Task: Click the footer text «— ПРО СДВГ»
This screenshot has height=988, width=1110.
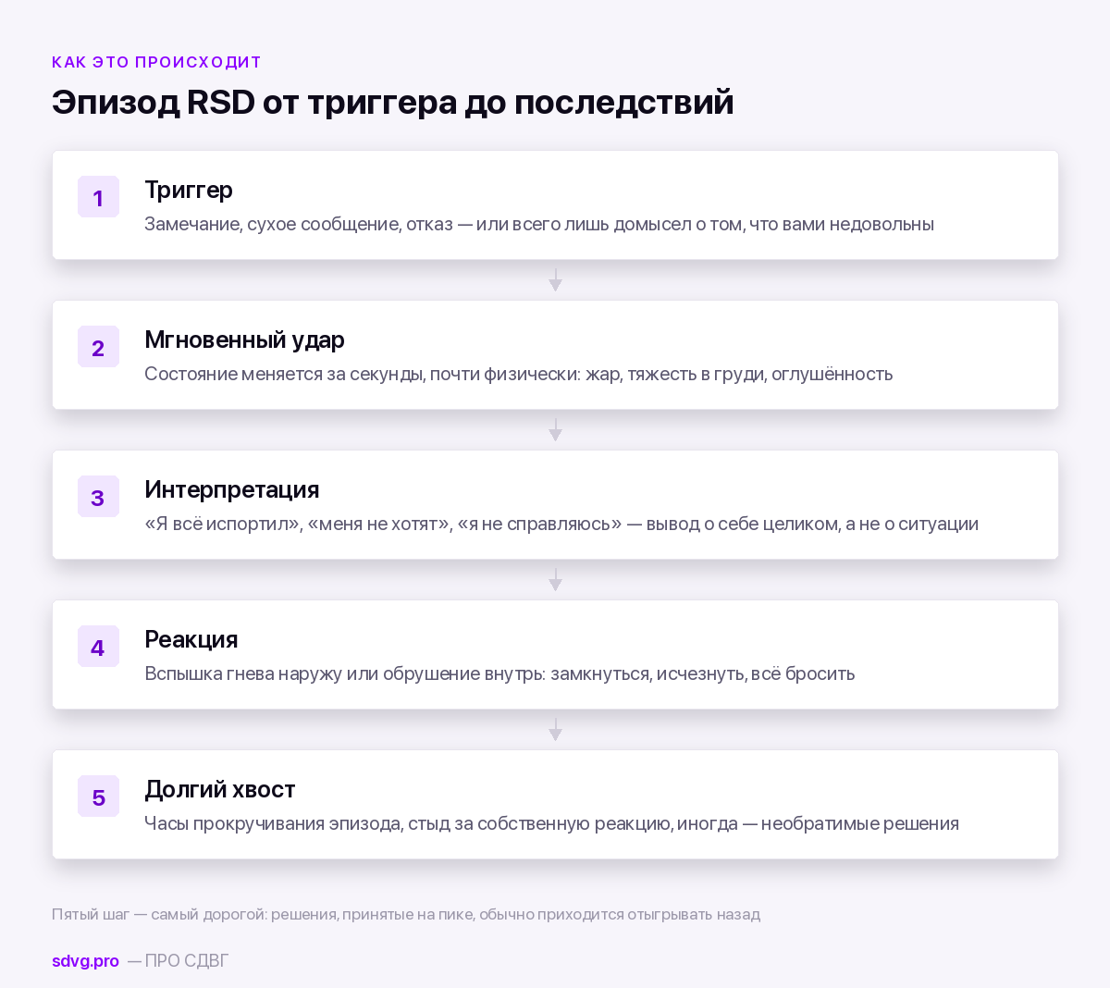Action: click(178, 960)
